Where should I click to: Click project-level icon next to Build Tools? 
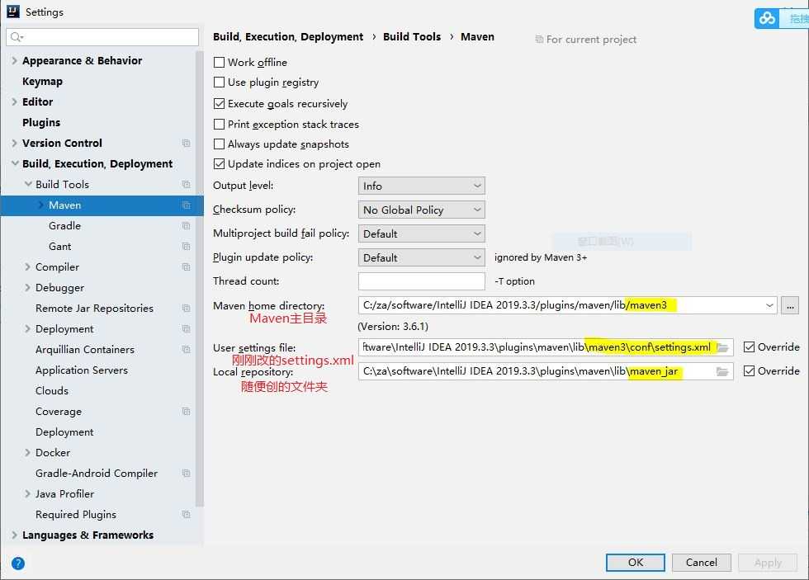click(x=187, y=185)
